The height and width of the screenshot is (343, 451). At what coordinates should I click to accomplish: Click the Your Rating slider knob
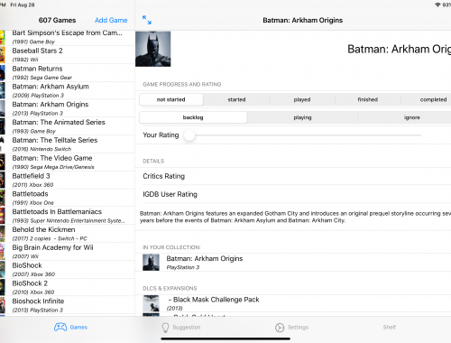pyautogui.click(x=189, y=135)
